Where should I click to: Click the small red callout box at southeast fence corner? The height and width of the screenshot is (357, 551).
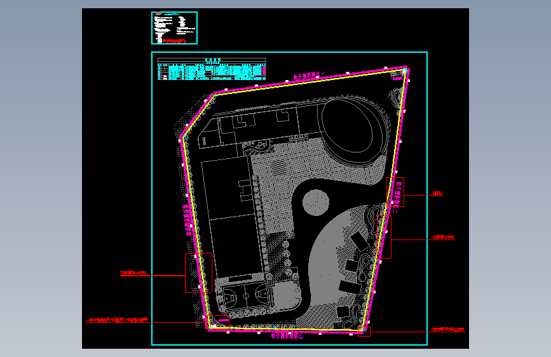click(364, 332)
